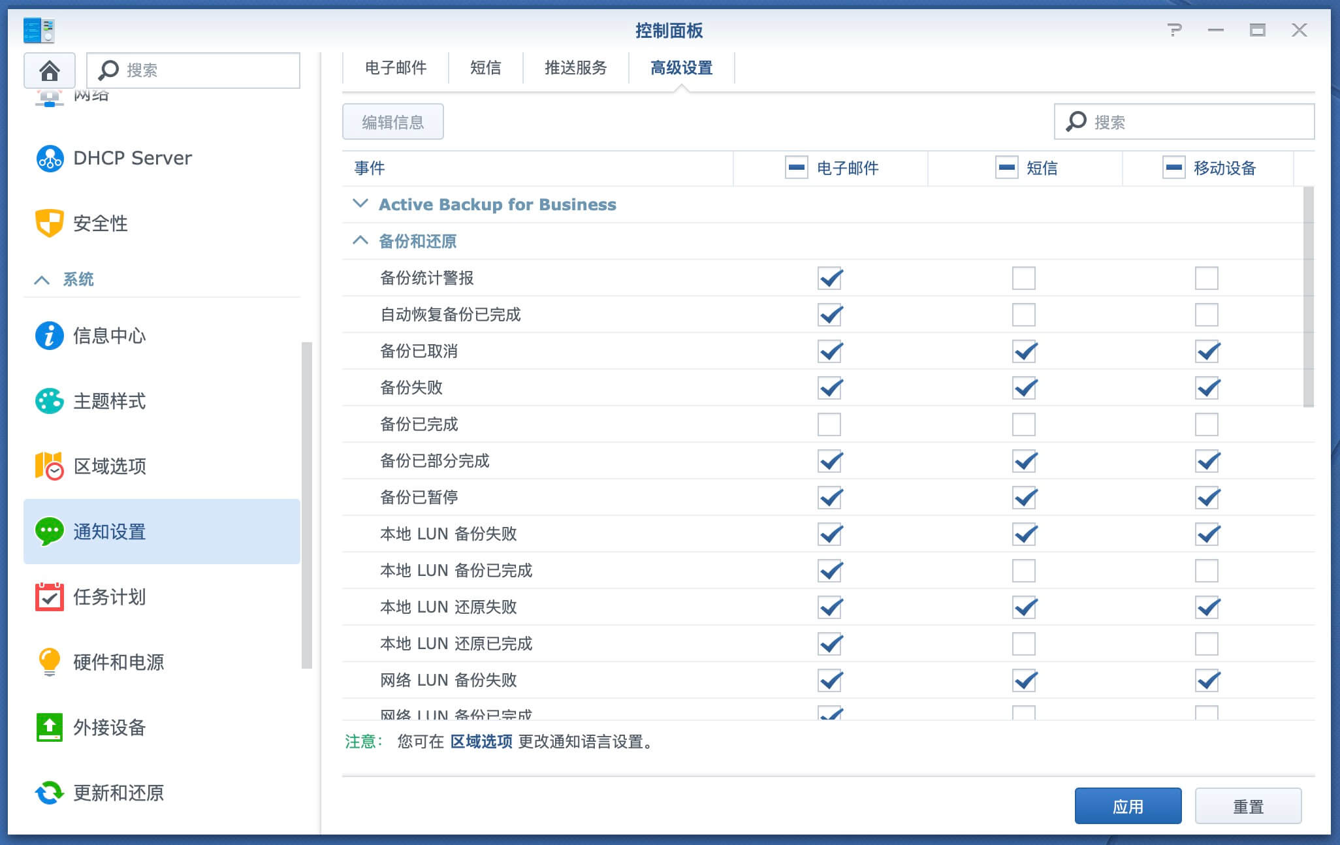Collapse the 系统 sidebar section

pos(42,279)
